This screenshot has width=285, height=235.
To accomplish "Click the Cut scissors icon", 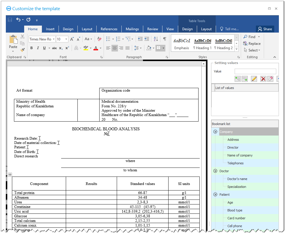I will (x=22, y=37).
